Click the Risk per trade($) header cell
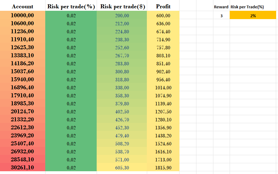Screen dimensions: 278x174 click(122, 6)
